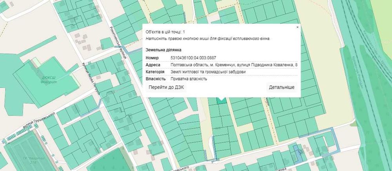Image resolution: width=392 pixels, height=171 pixels.
Task: Click the right-click hint italic text
Action: pos(208,39)
